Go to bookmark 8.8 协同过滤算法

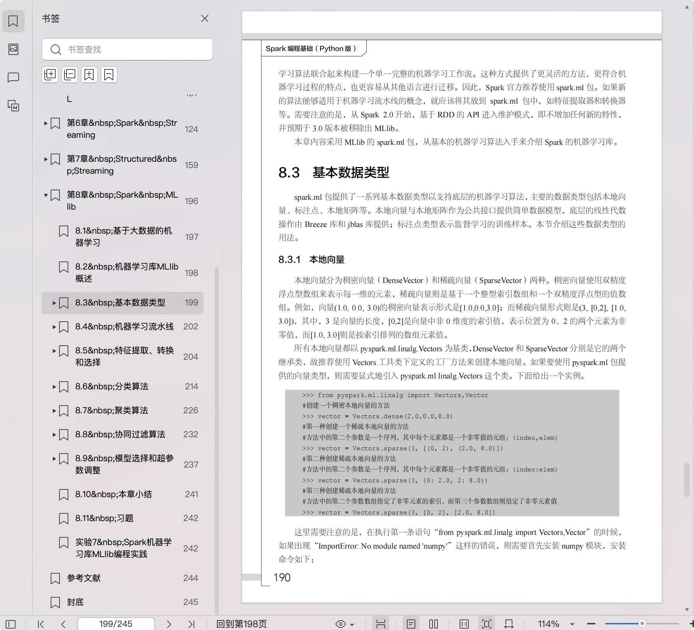(x=120, y=434)
